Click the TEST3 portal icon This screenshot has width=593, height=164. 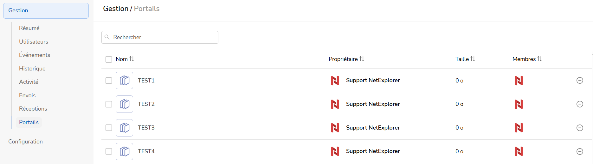124,128
